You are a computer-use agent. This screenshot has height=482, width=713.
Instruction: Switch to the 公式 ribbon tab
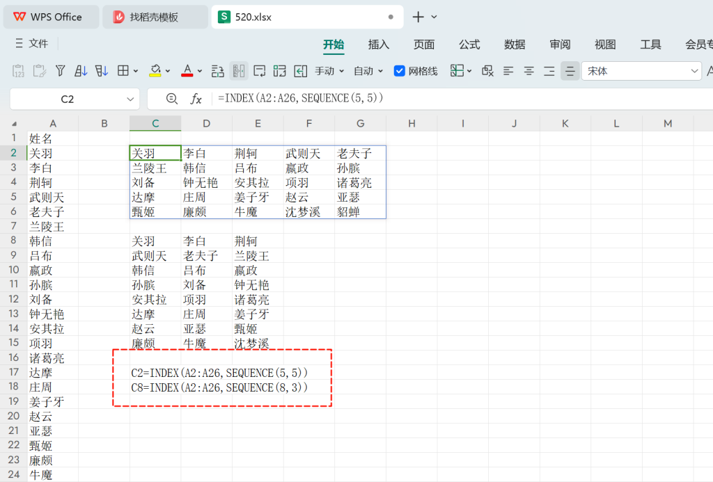tap(469, 44)
